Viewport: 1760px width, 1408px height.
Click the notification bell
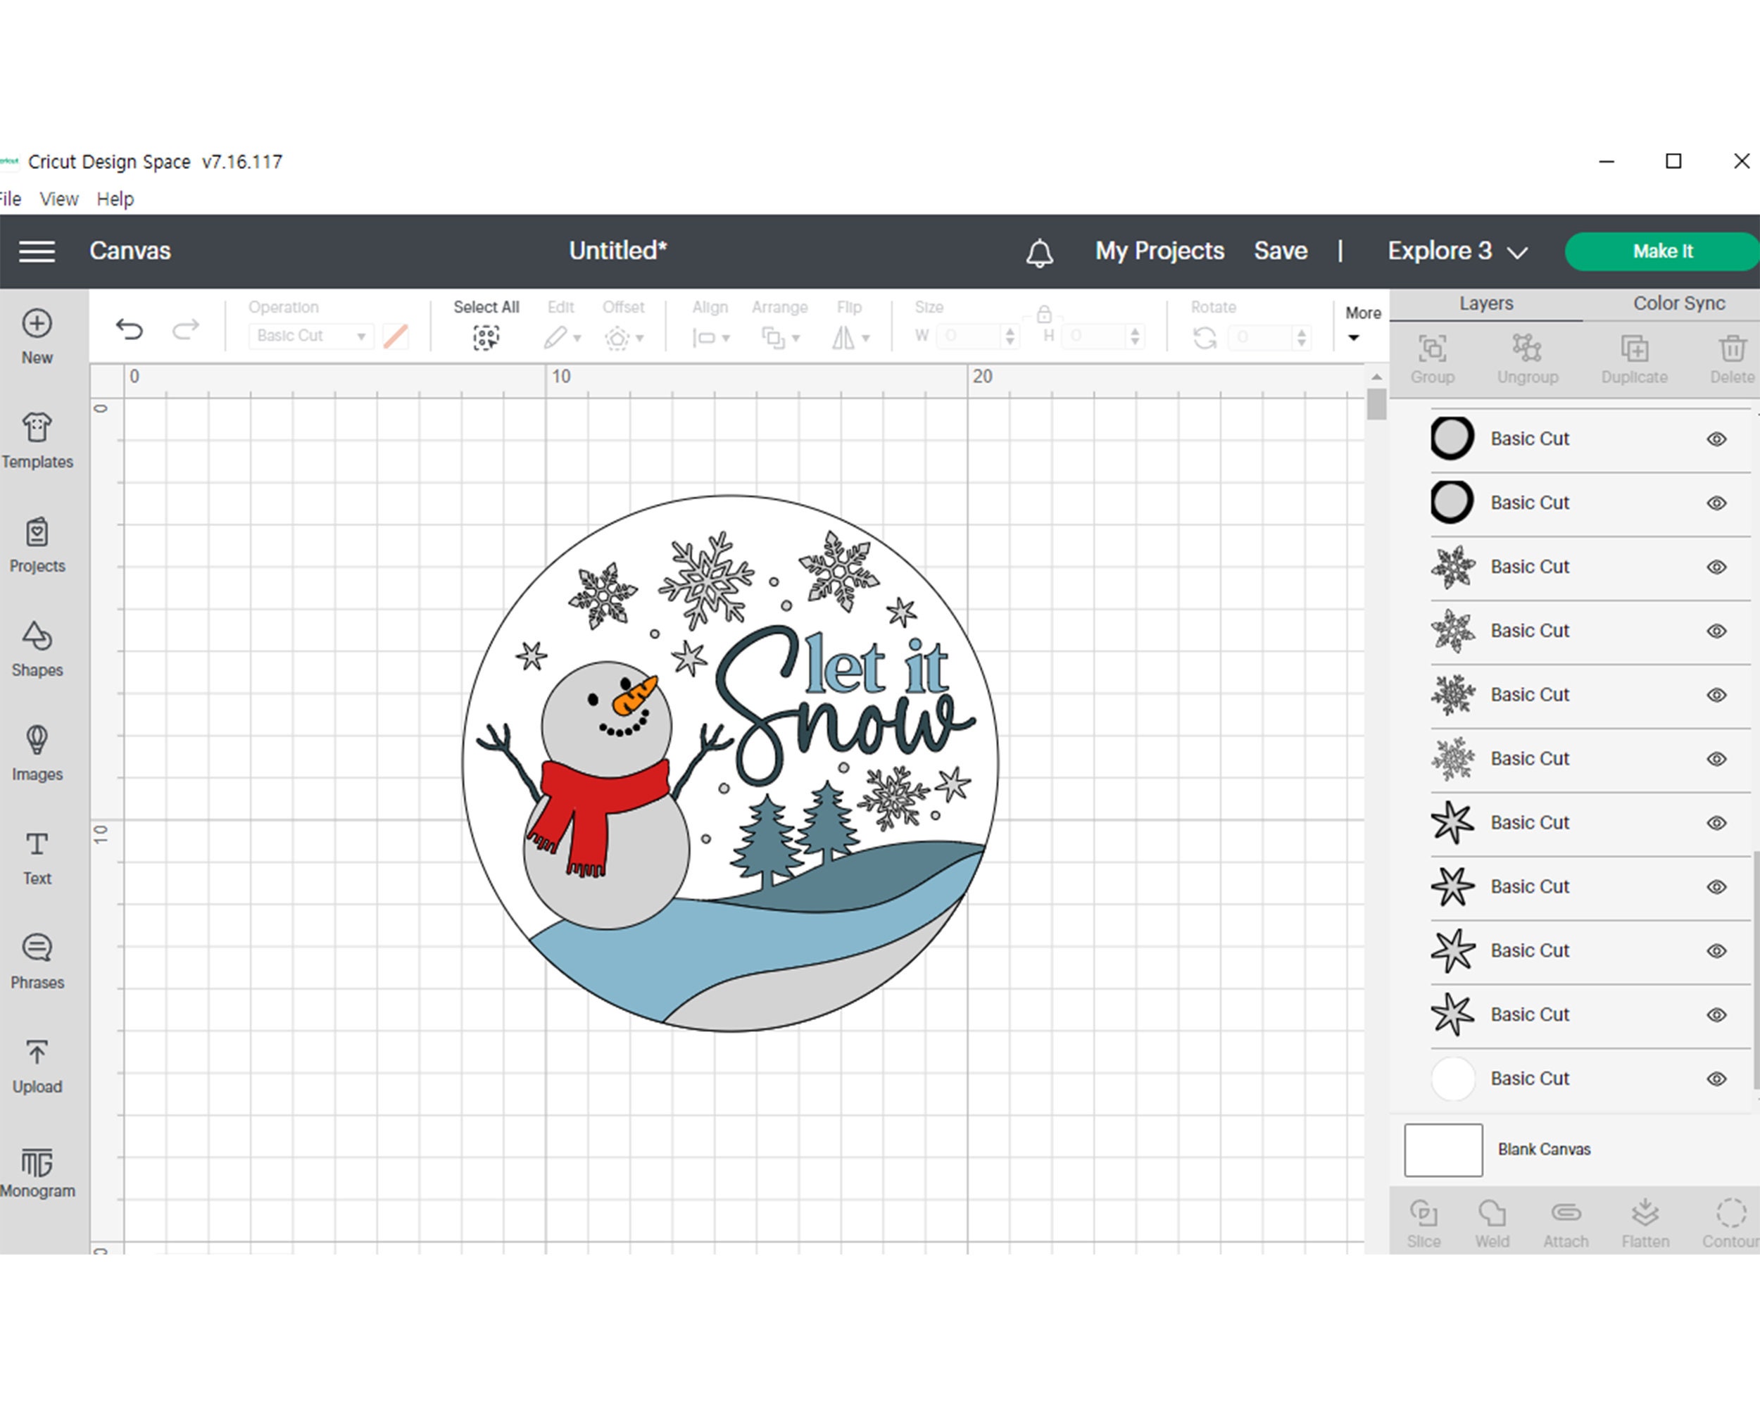coord(1038,251)
